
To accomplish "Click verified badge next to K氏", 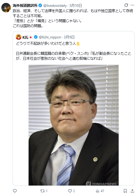I will pos(36,37).
